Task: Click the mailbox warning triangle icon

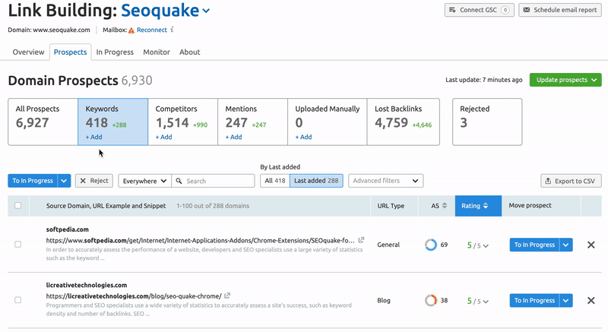Action: [x=131, y=30]
